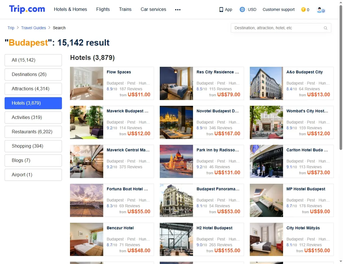
Task: Select the Shopping (394) filter
Action: [33, 146]
